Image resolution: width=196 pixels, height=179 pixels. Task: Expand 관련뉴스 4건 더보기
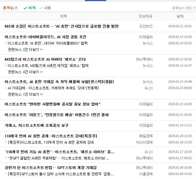(x=25, y=72)
